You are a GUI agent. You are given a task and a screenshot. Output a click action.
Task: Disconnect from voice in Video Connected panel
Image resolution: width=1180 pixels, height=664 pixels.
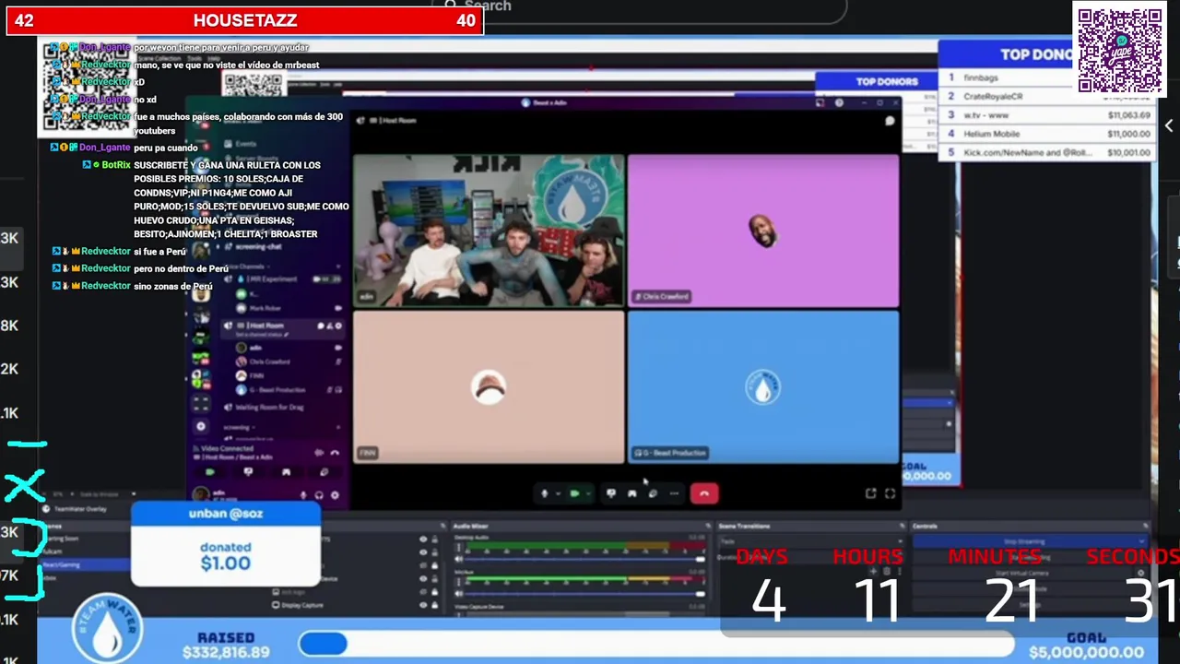point(335,453)
